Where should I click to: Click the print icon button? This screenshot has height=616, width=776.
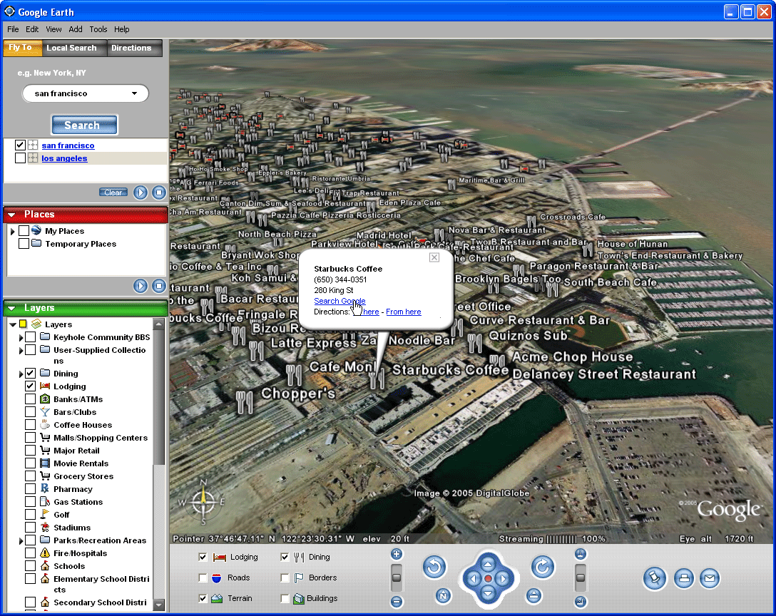[x=684, y=578]
